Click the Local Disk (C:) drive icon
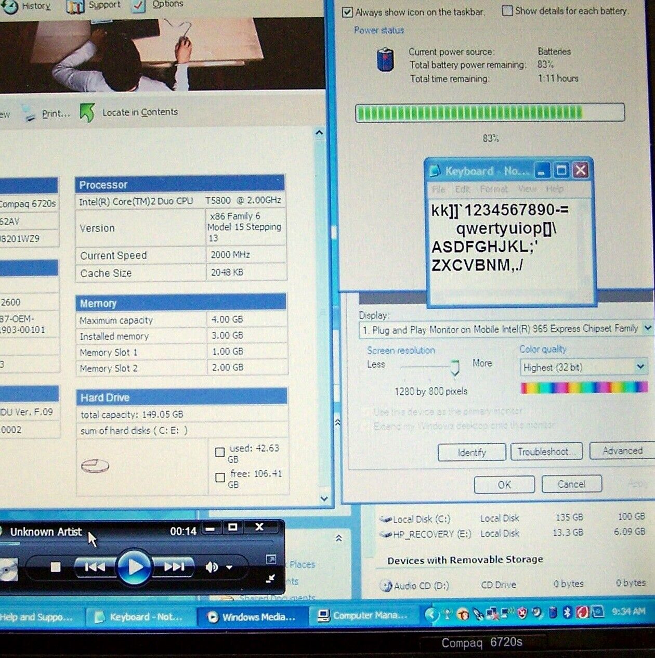Image resolution: width=655 pixels, height=658 pixels. (x=385, y=519)
